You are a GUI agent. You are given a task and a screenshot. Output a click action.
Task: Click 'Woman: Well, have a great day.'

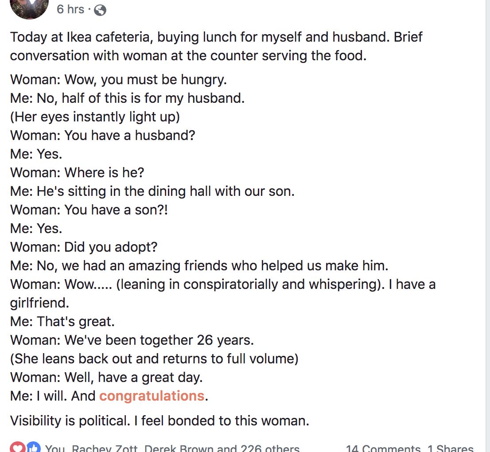(x=106, y=377)
